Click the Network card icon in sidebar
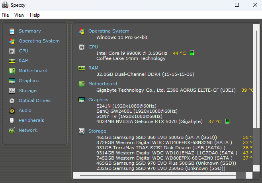 (x=12, y=131)
